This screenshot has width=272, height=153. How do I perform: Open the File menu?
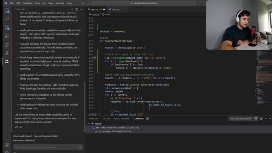(x=12, y=3)
